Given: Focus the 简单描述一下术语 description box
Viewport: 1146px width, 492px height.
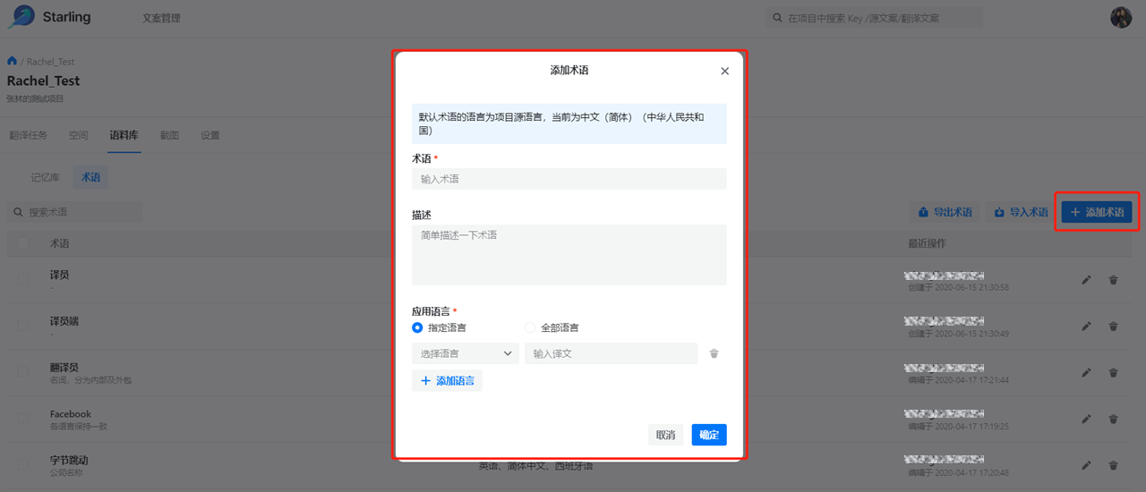Looking at the screenshot, I should pyautogui.click(x=569, y=255).
